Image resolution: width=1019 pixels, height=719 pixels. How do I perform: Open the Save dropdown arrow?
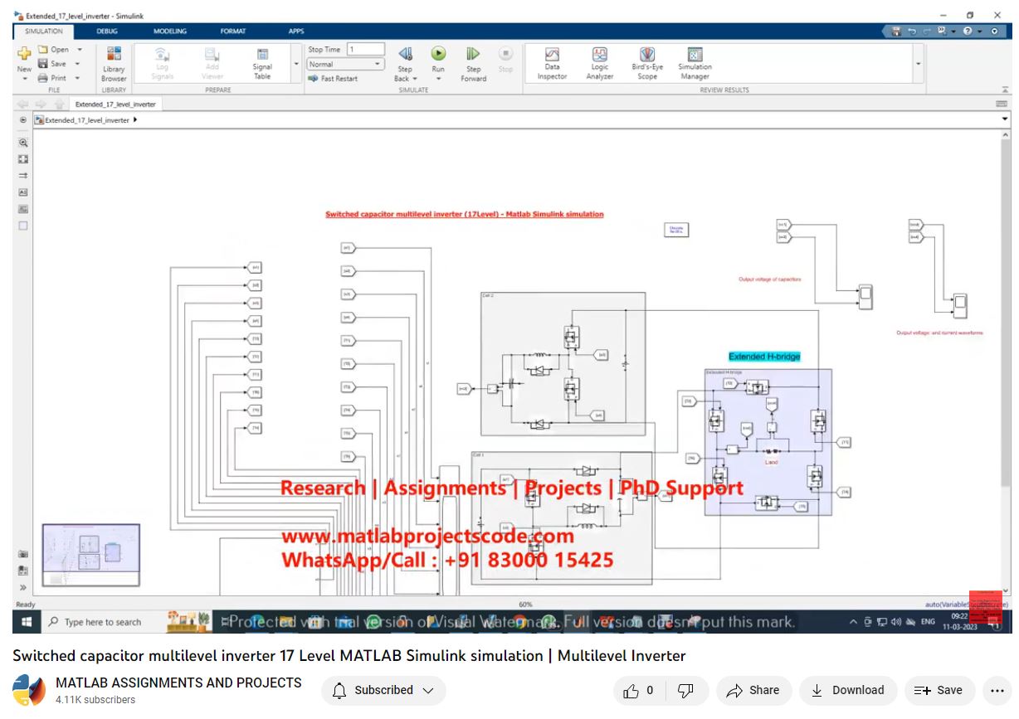click(78, 64)
